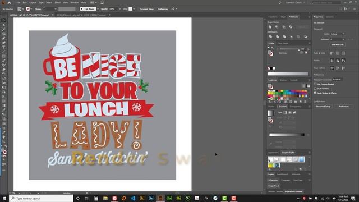Screen dimensions: 359x202
Task: Open Arrange Documents dropdown
Action: pyautogui.click(x=93, y=3)
